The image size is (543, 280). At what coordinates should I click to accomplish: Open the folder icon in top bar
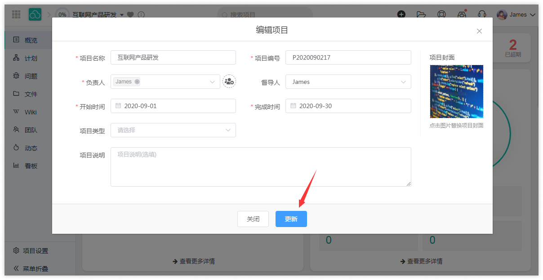click(x=421, y=14)
